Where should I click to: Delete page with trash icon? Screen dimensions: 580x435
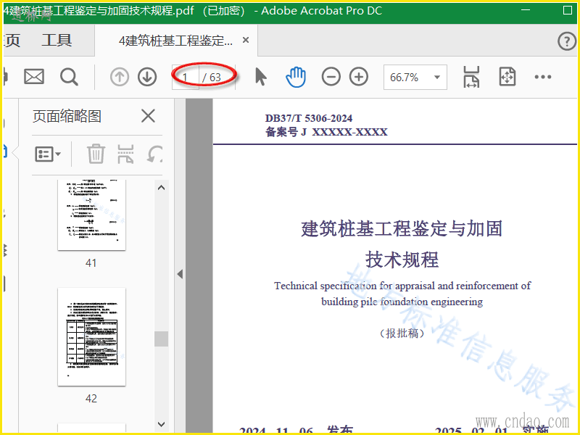[x=96, y=154]
